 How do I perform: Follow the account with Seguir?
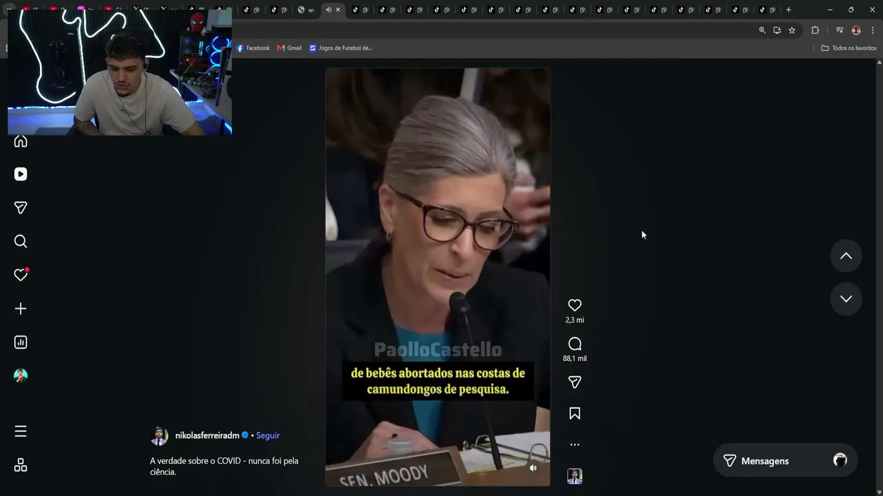pos(268,435)
